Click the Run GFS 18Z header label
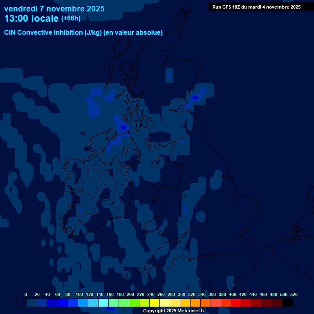314x314 pixels. 256,7
